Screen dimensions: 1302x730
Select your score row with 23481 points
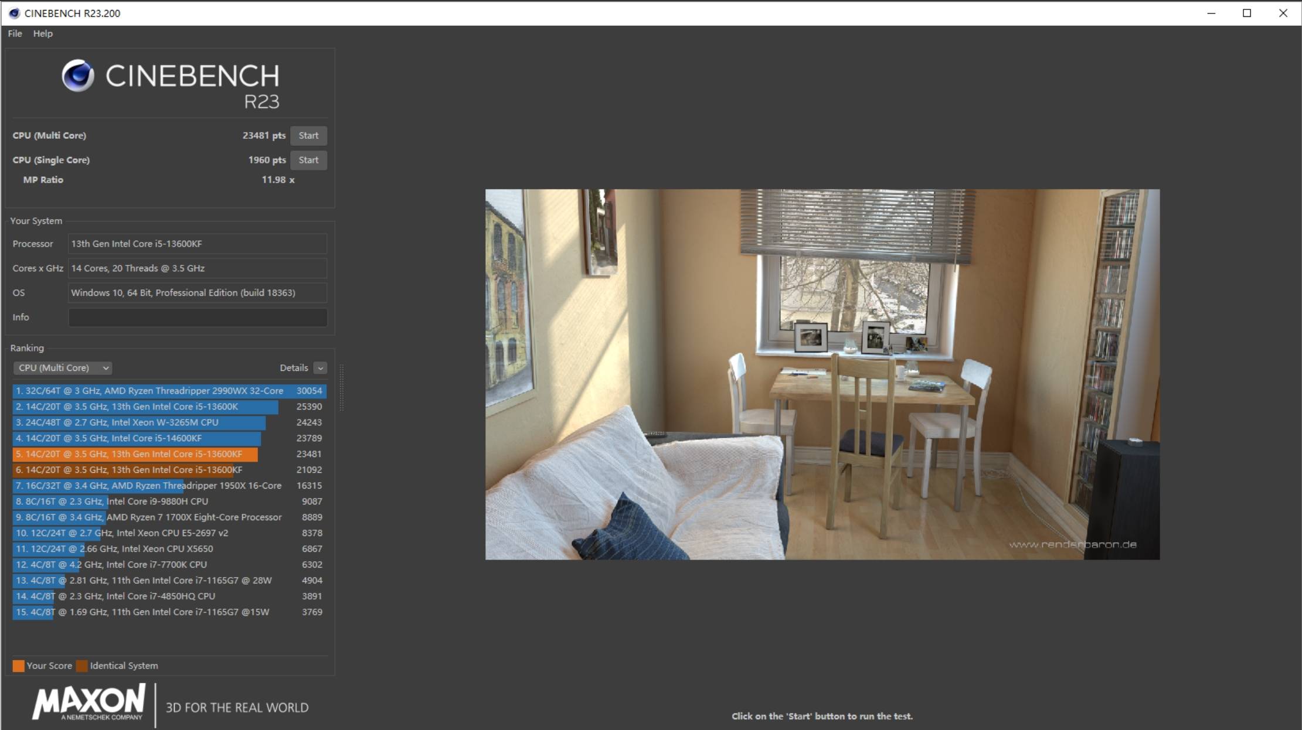pos(169,454)
